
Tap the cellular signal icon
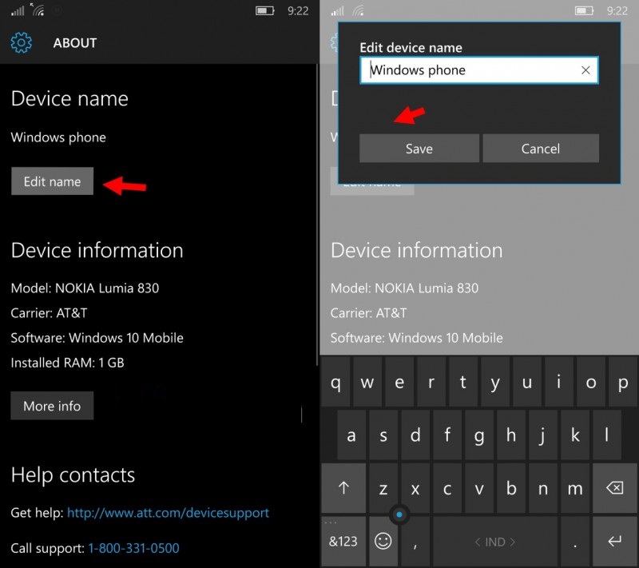pyautogui.click(x=16, y=10)
